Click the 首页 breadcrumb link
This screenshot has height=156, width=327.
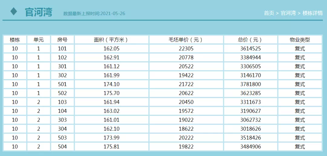click(269, 13)
